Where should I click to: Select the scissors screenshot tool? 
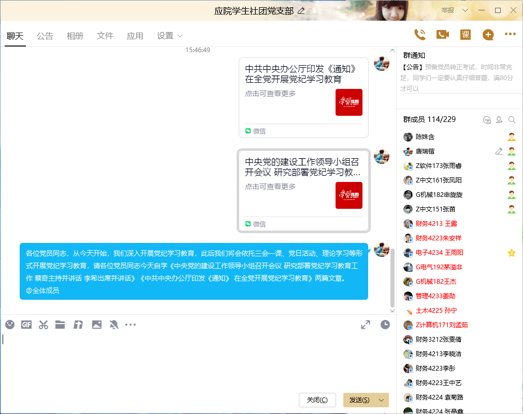click(x=43, y=325)
